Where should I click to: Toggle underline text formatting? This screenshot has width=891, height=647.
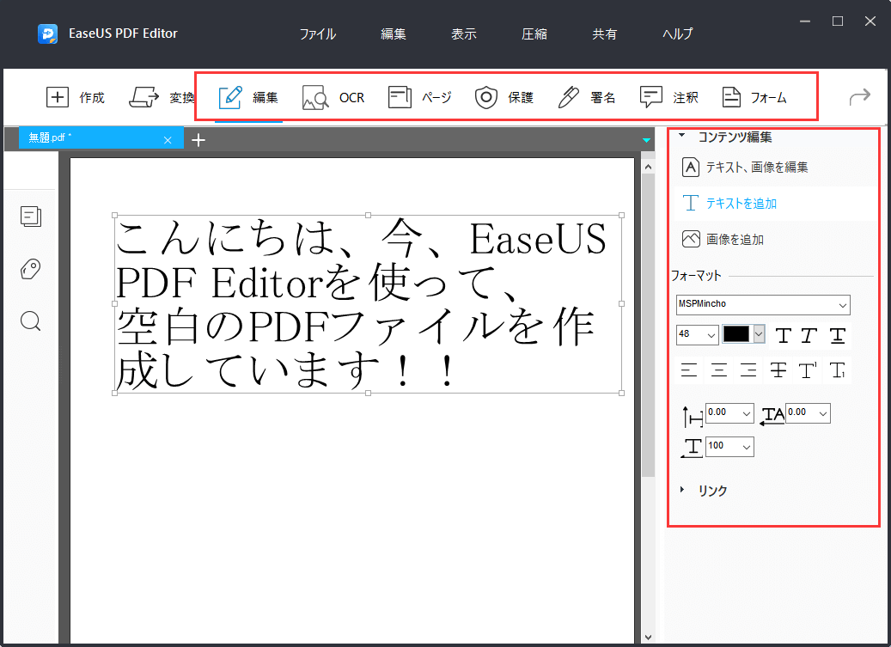pos(837,335)
